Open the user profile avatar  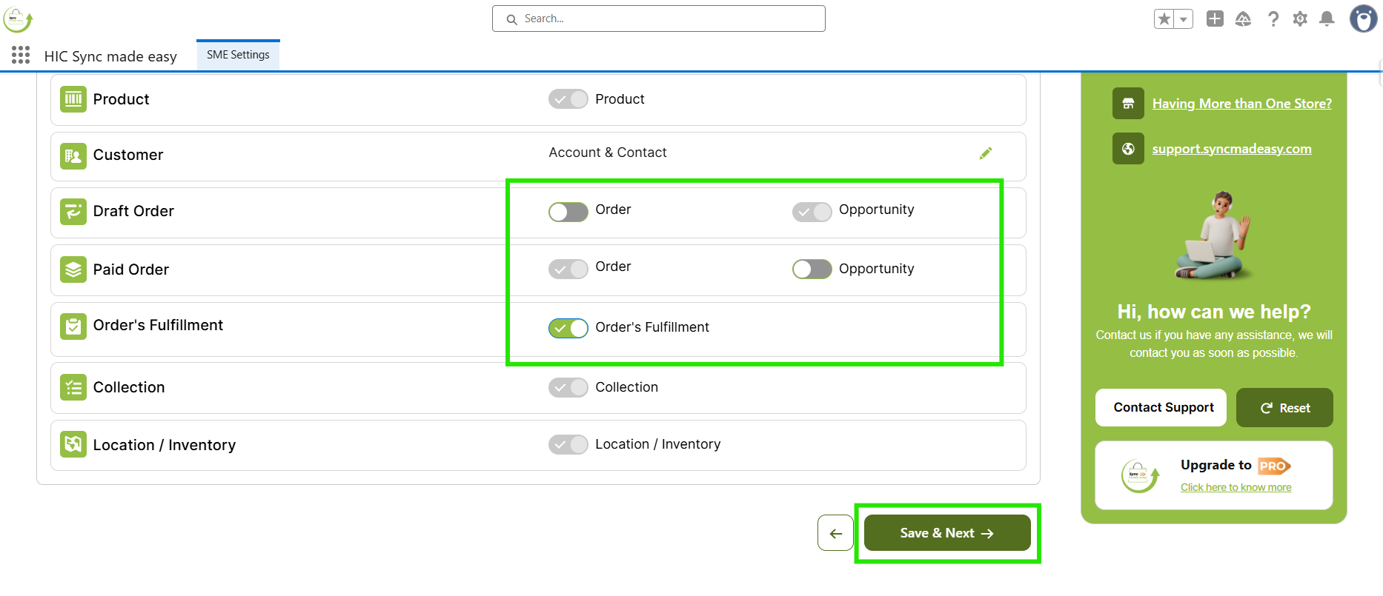coord(1362,19)
